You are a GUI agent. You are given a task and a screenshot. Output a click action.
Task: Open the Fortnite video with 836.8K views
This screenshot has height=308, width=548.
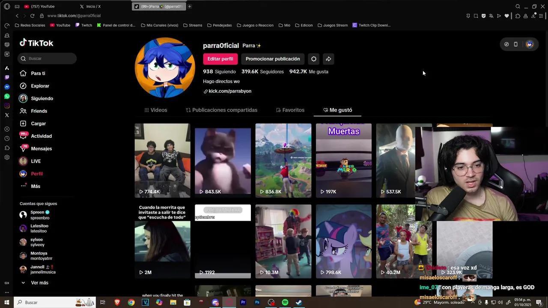(283, 160)
